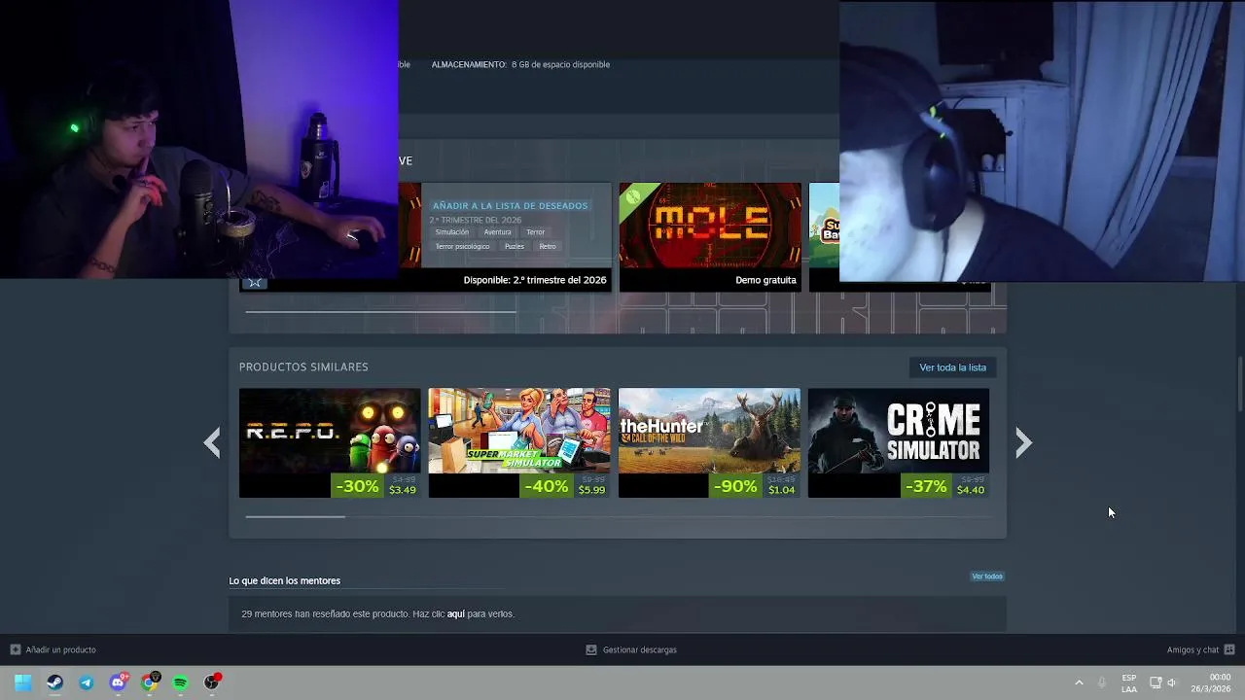Click the similar products horizontal scroll bar
Image resolution: width=1245 pixels, height=700 pixels.
295,516
